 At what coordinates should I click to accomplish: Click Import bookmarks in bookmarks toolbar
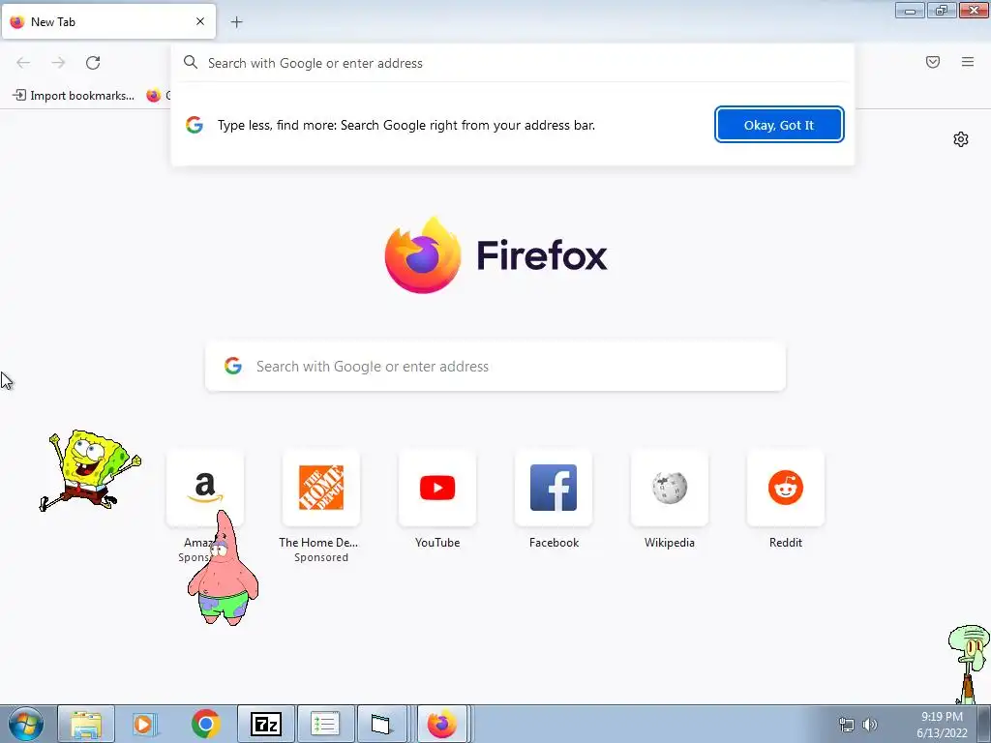click(74, 96)
